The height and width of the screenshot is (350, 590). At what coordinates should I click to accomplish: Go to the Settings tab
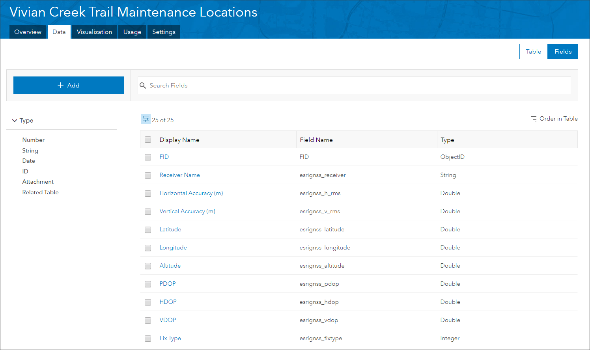click(x=164, y=32)
